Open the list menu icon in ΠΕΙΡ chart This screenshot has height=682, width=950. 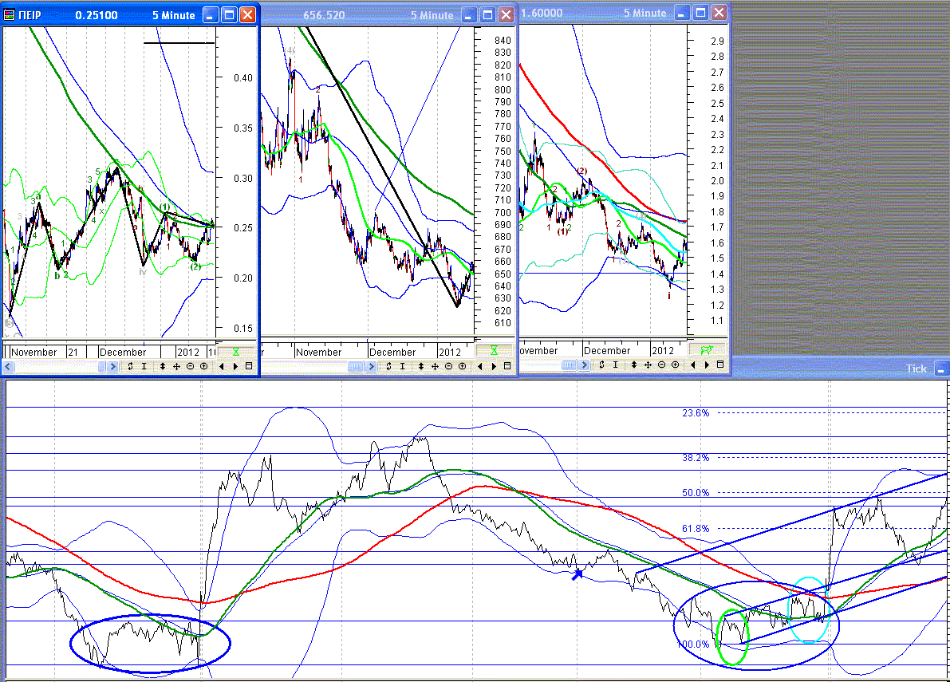pos(248,366)
